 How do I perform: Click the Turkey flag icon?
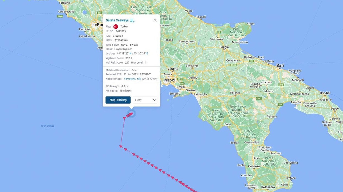point(116,26)
